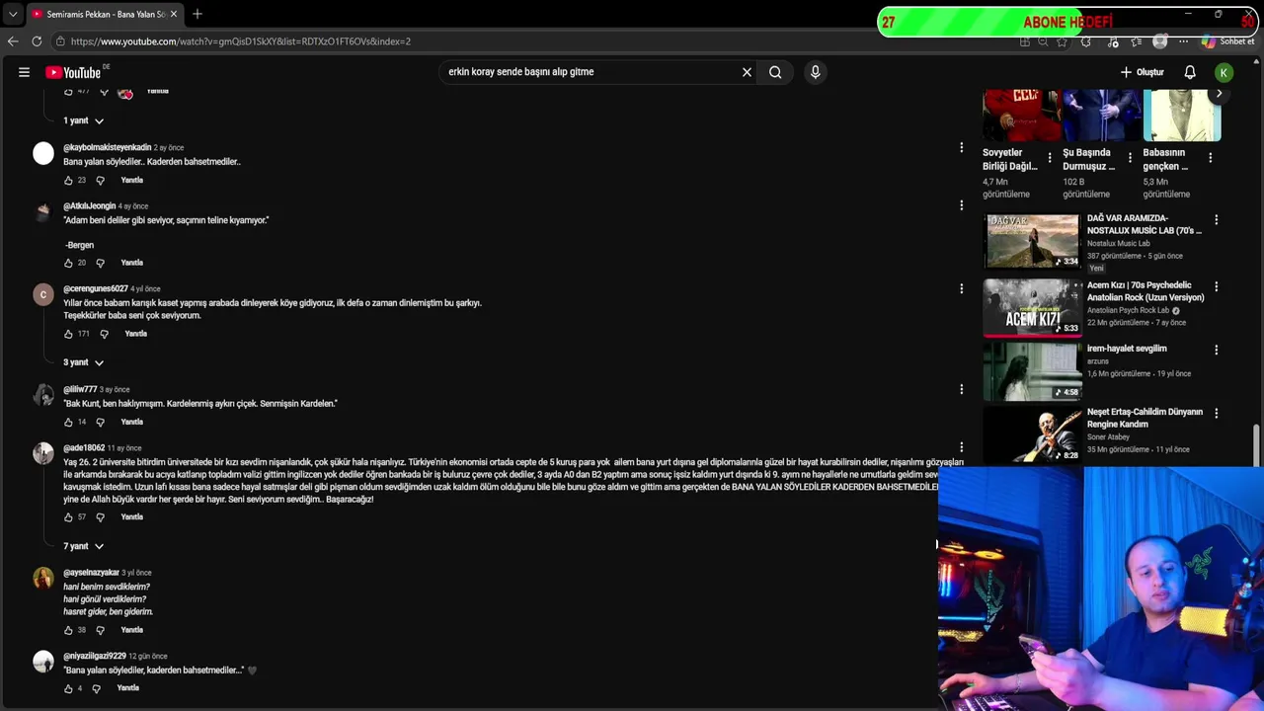
Task: Open a new browser tab with plus
Action: click(197, 14)
